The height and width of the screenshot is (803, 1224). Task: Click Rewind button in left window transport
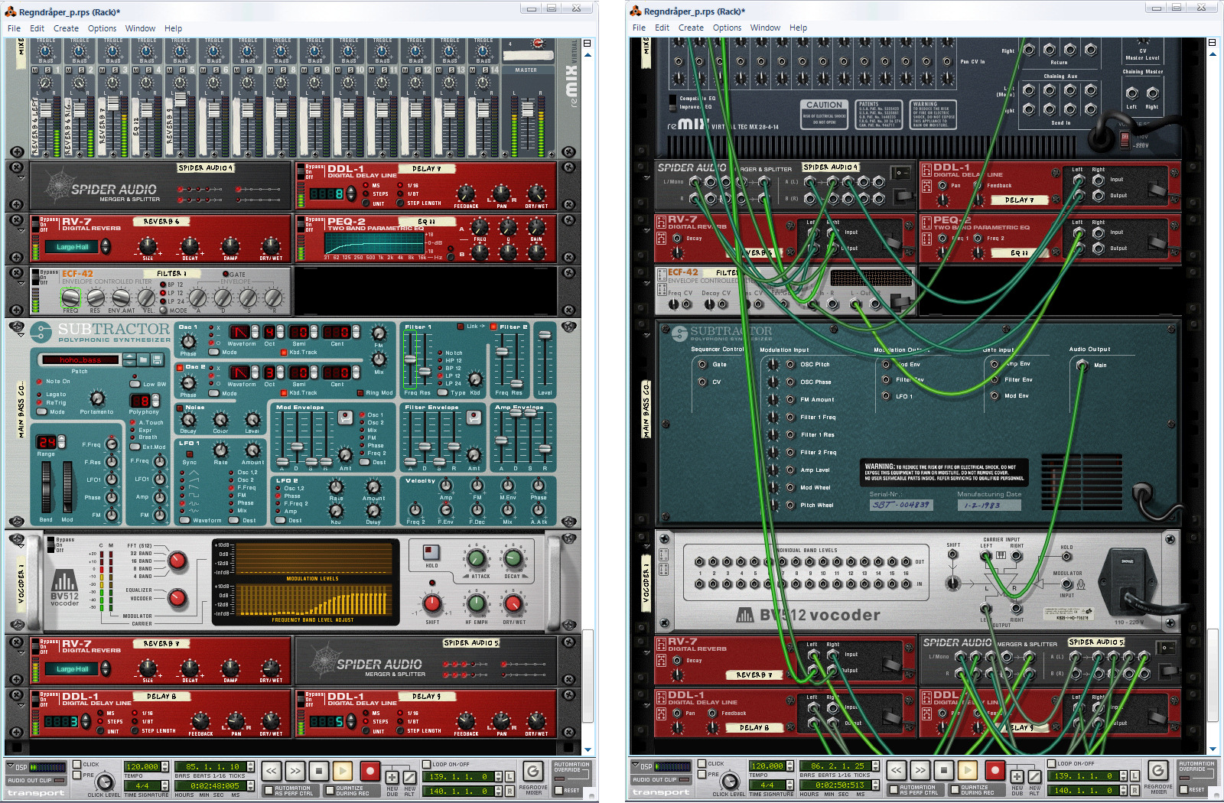click(x=272, y=771)
